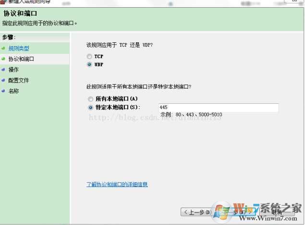Click the port number field containing 445
305x225 pixels.
pyautogui.click(x=219, y=108)
